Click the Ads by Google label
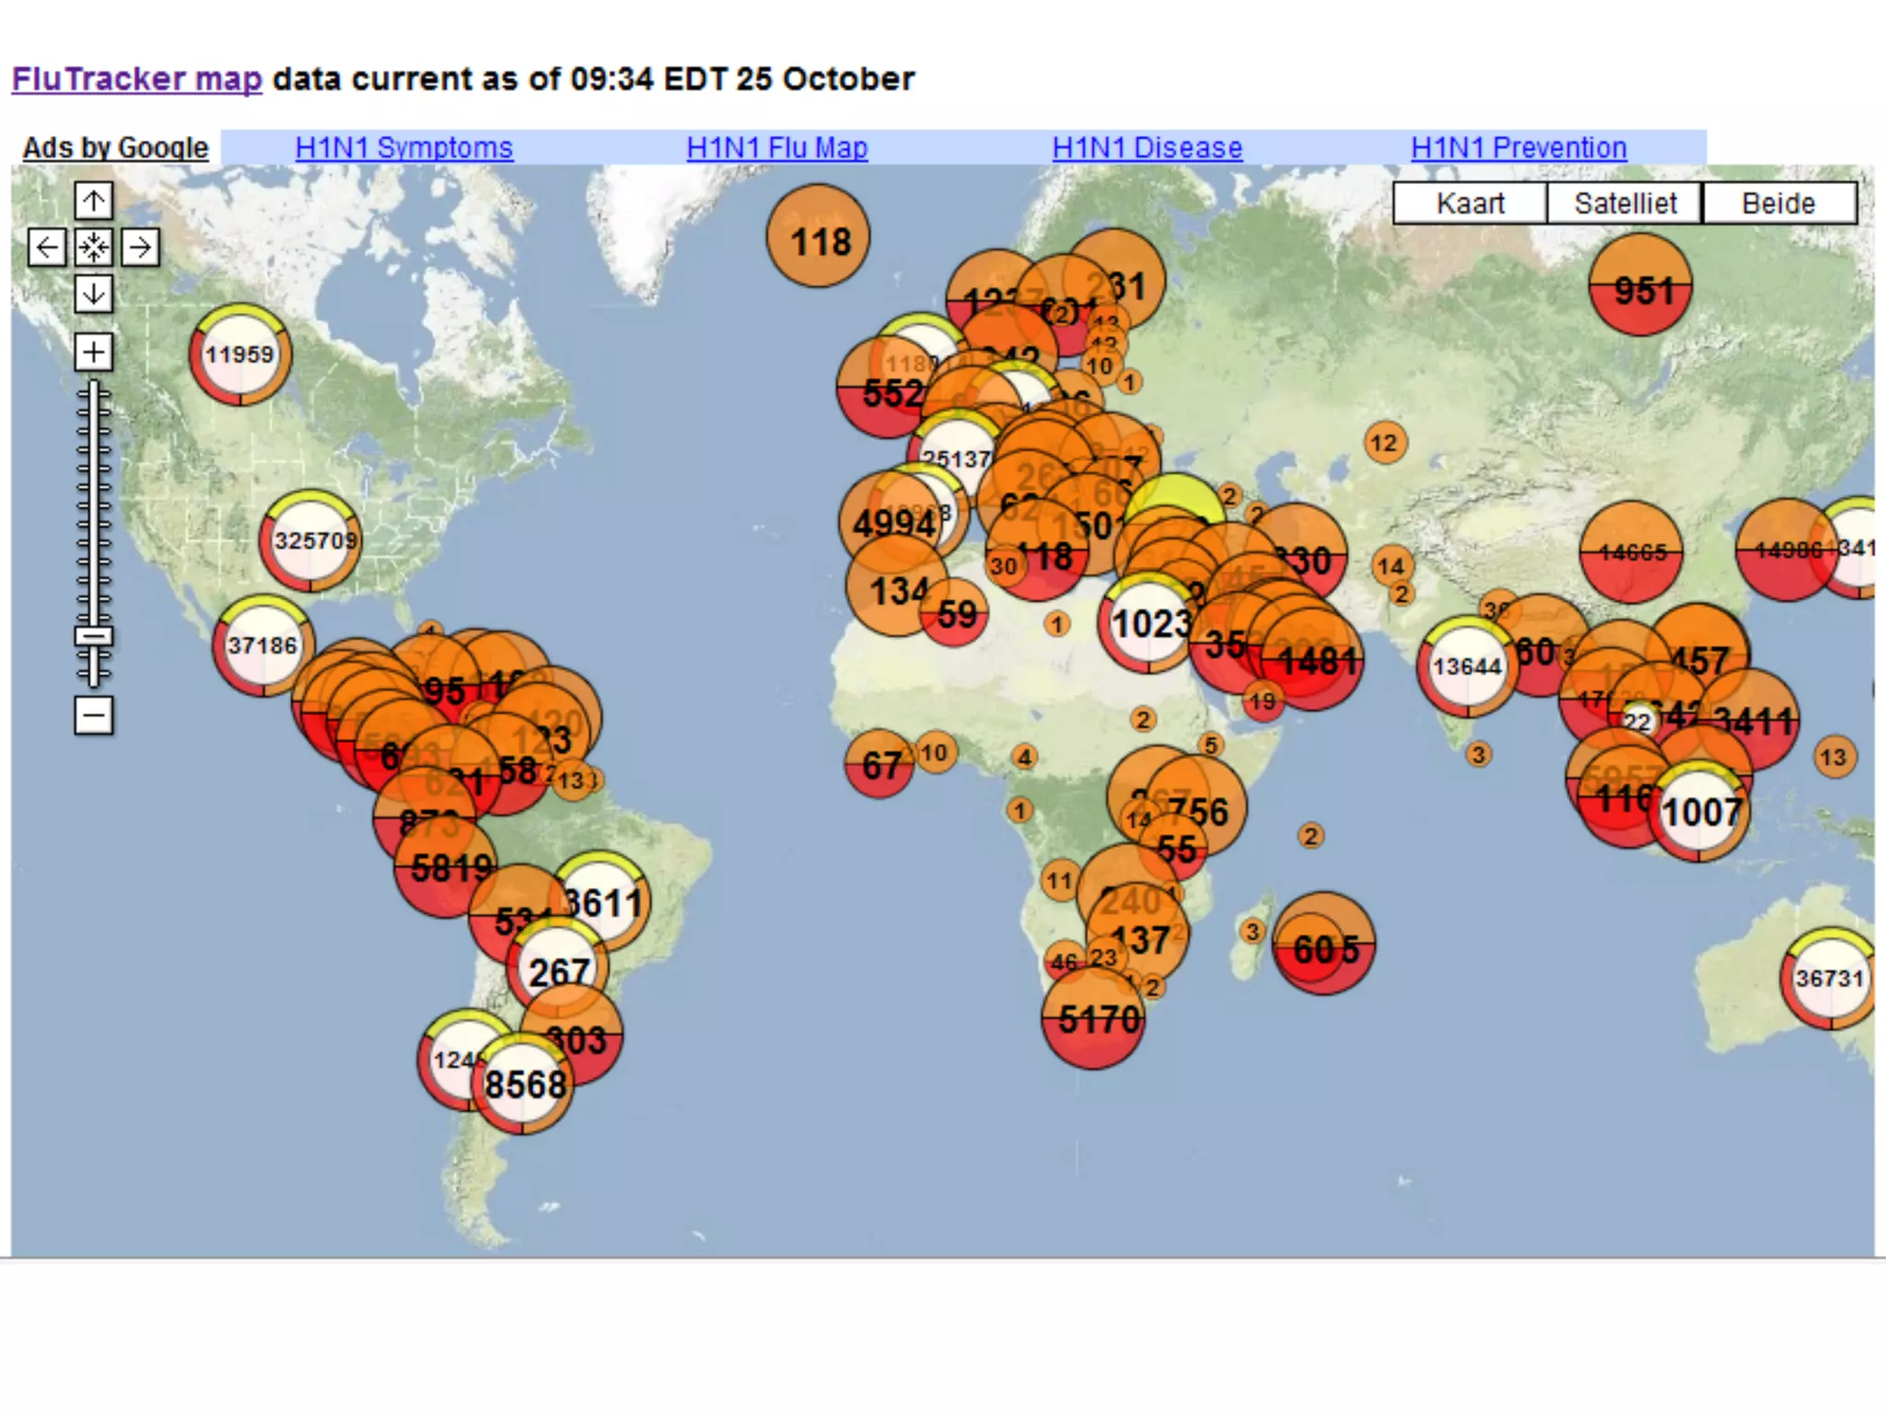 coord(115,147)
